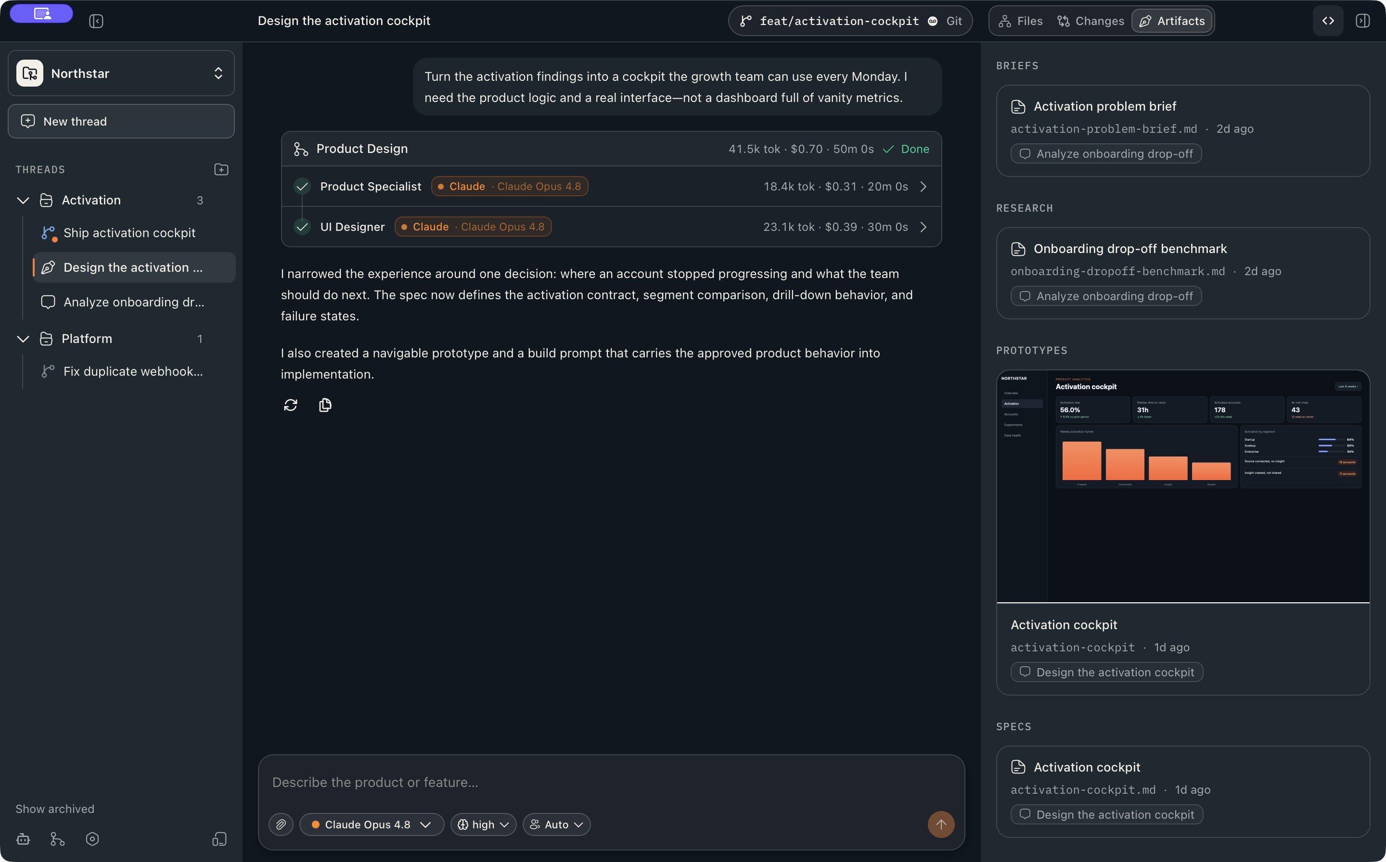
Task: Open the Design the activation thread
Action: [134, 267]
